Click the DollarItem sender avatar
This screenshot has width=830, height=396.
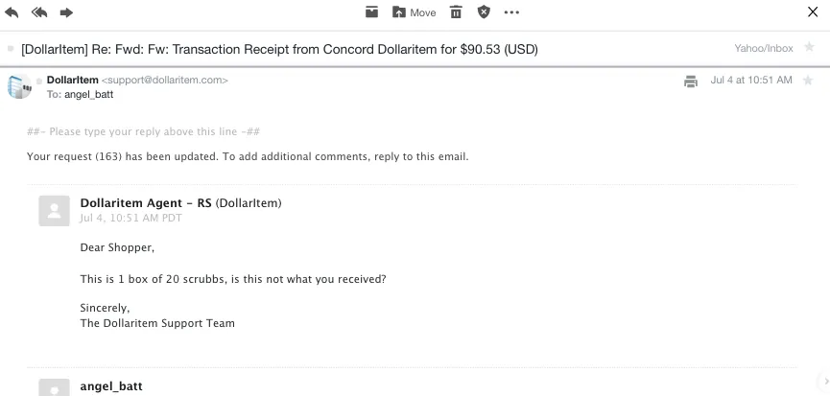coord(19,86)
